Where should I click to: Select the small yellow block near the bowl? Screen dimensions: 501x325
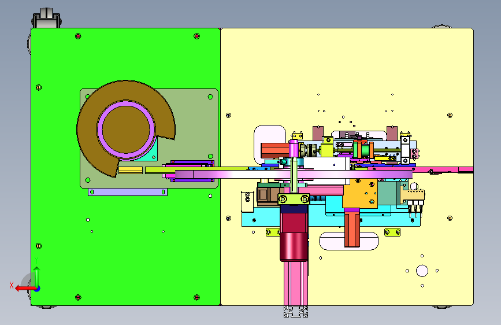[131, 170]
